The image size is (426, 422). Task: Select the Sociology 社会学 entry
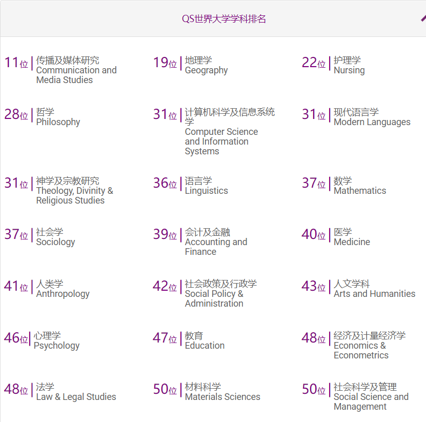(55, 237)
